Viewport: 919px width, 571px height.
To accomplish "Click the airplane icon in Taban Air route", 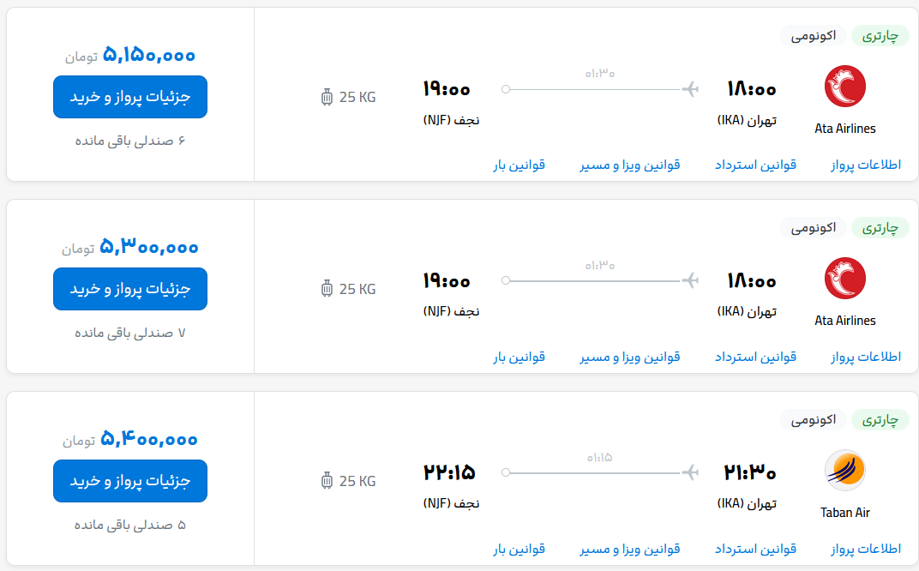I will tap(690, 472).
